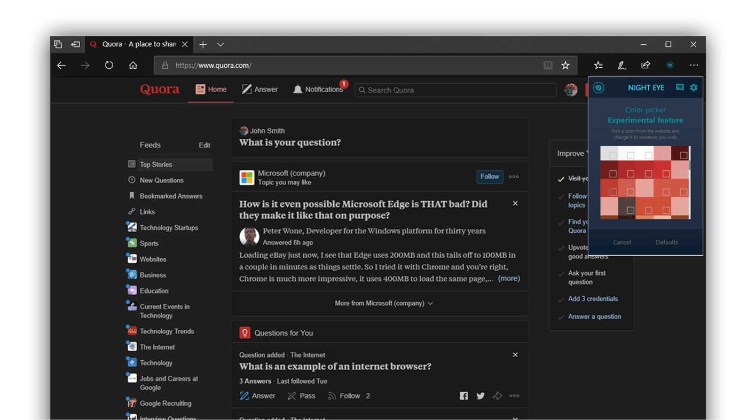The width and height of the screenshot is (747, 420).
Task: Share question via Facebook icon
Action: click(x=463, y=396)
